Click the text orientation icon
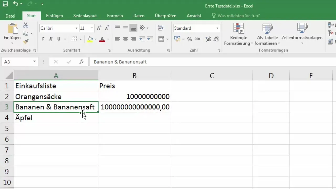336x189 pixels. (x=143, y=28)
